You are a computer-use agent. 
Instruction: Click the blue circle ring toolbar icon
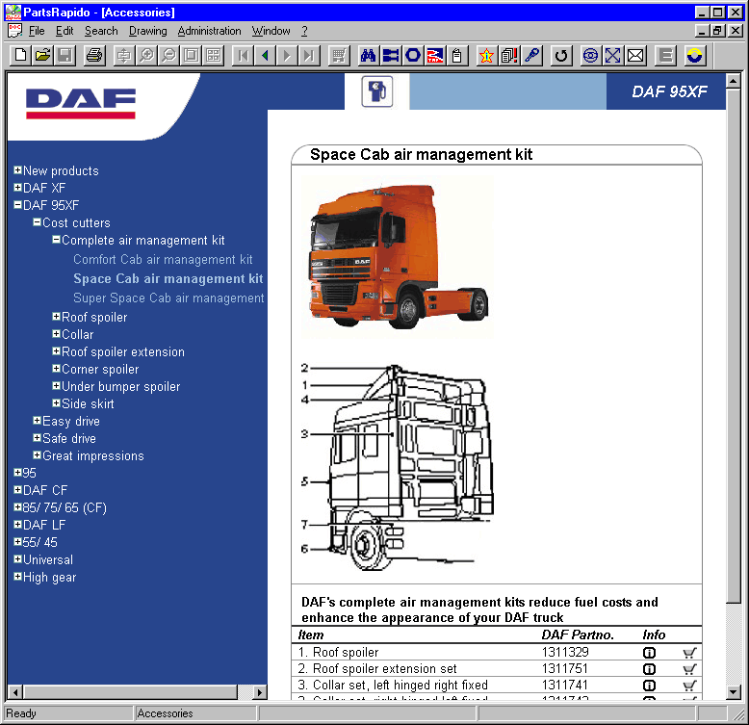tap(413, 56)
